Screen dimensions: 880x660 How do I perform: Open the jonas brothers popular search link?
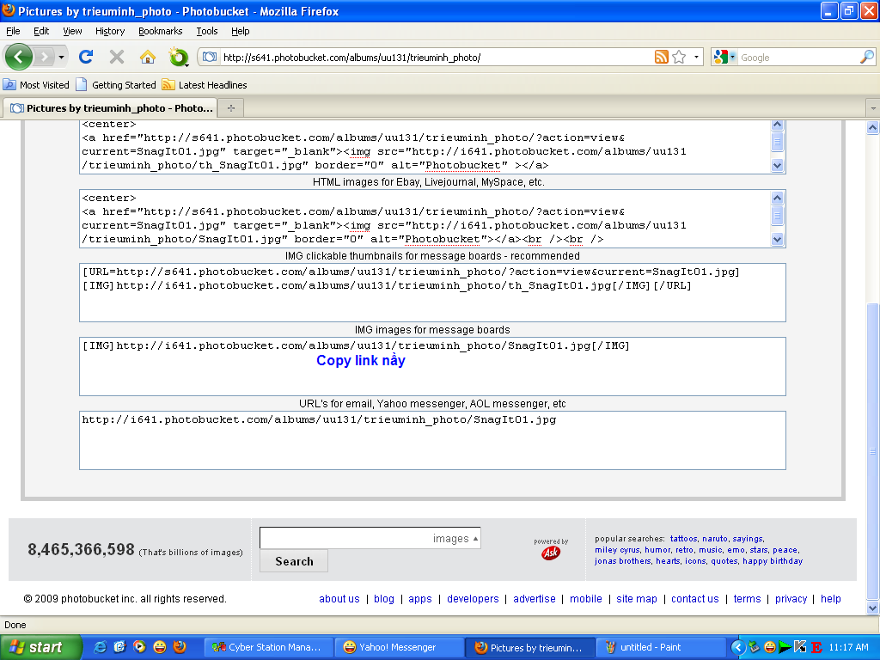coord(623,561)
